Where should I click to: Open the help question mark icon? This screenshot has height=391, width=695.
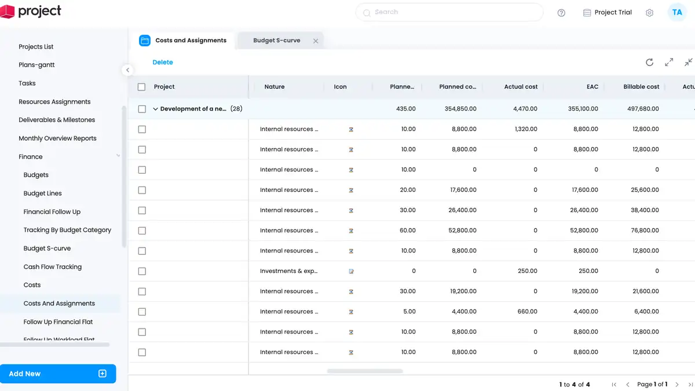pos(561,13)
